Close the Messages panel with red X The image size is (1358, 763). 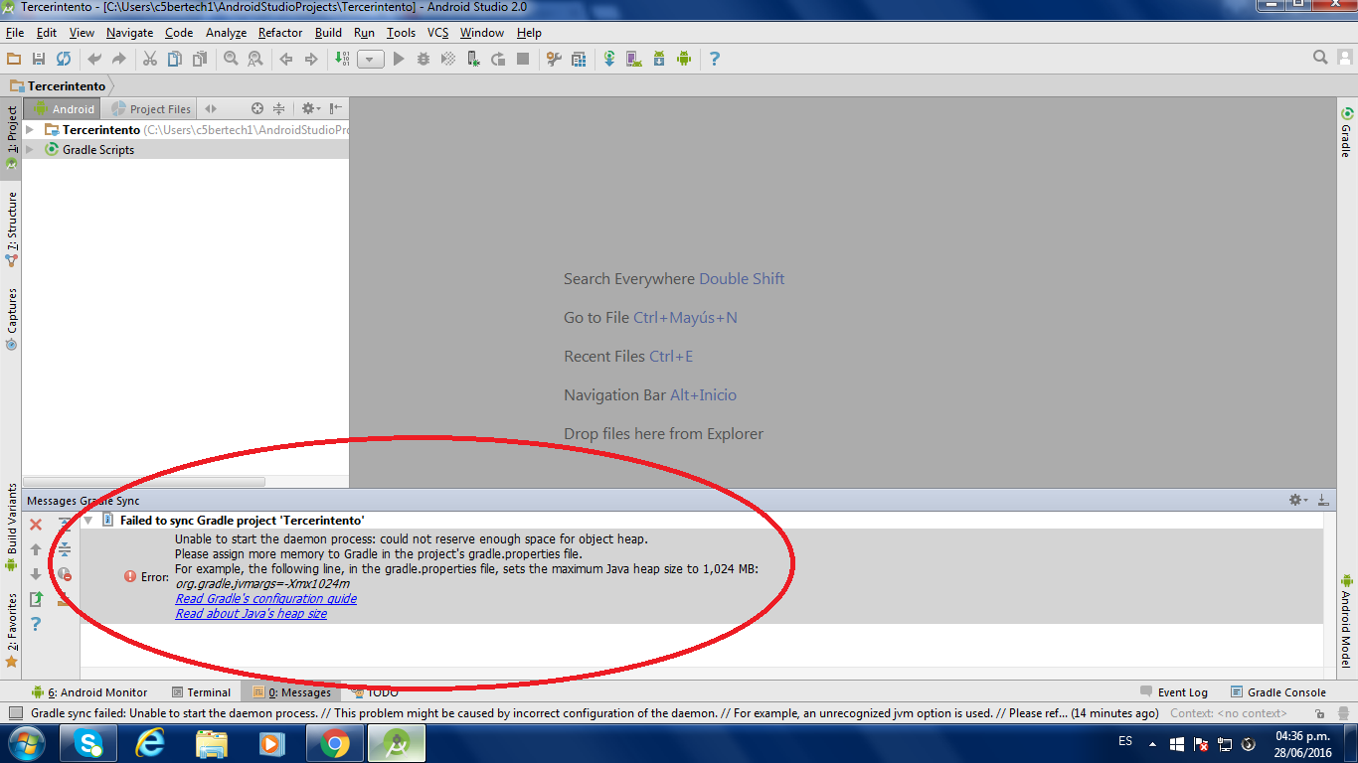(36, 525)
